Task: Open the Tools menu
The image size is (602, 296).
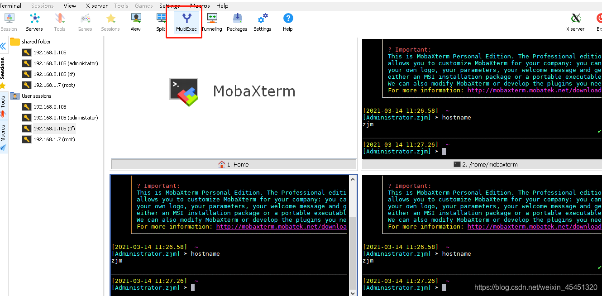Action: tap(121, 6)
